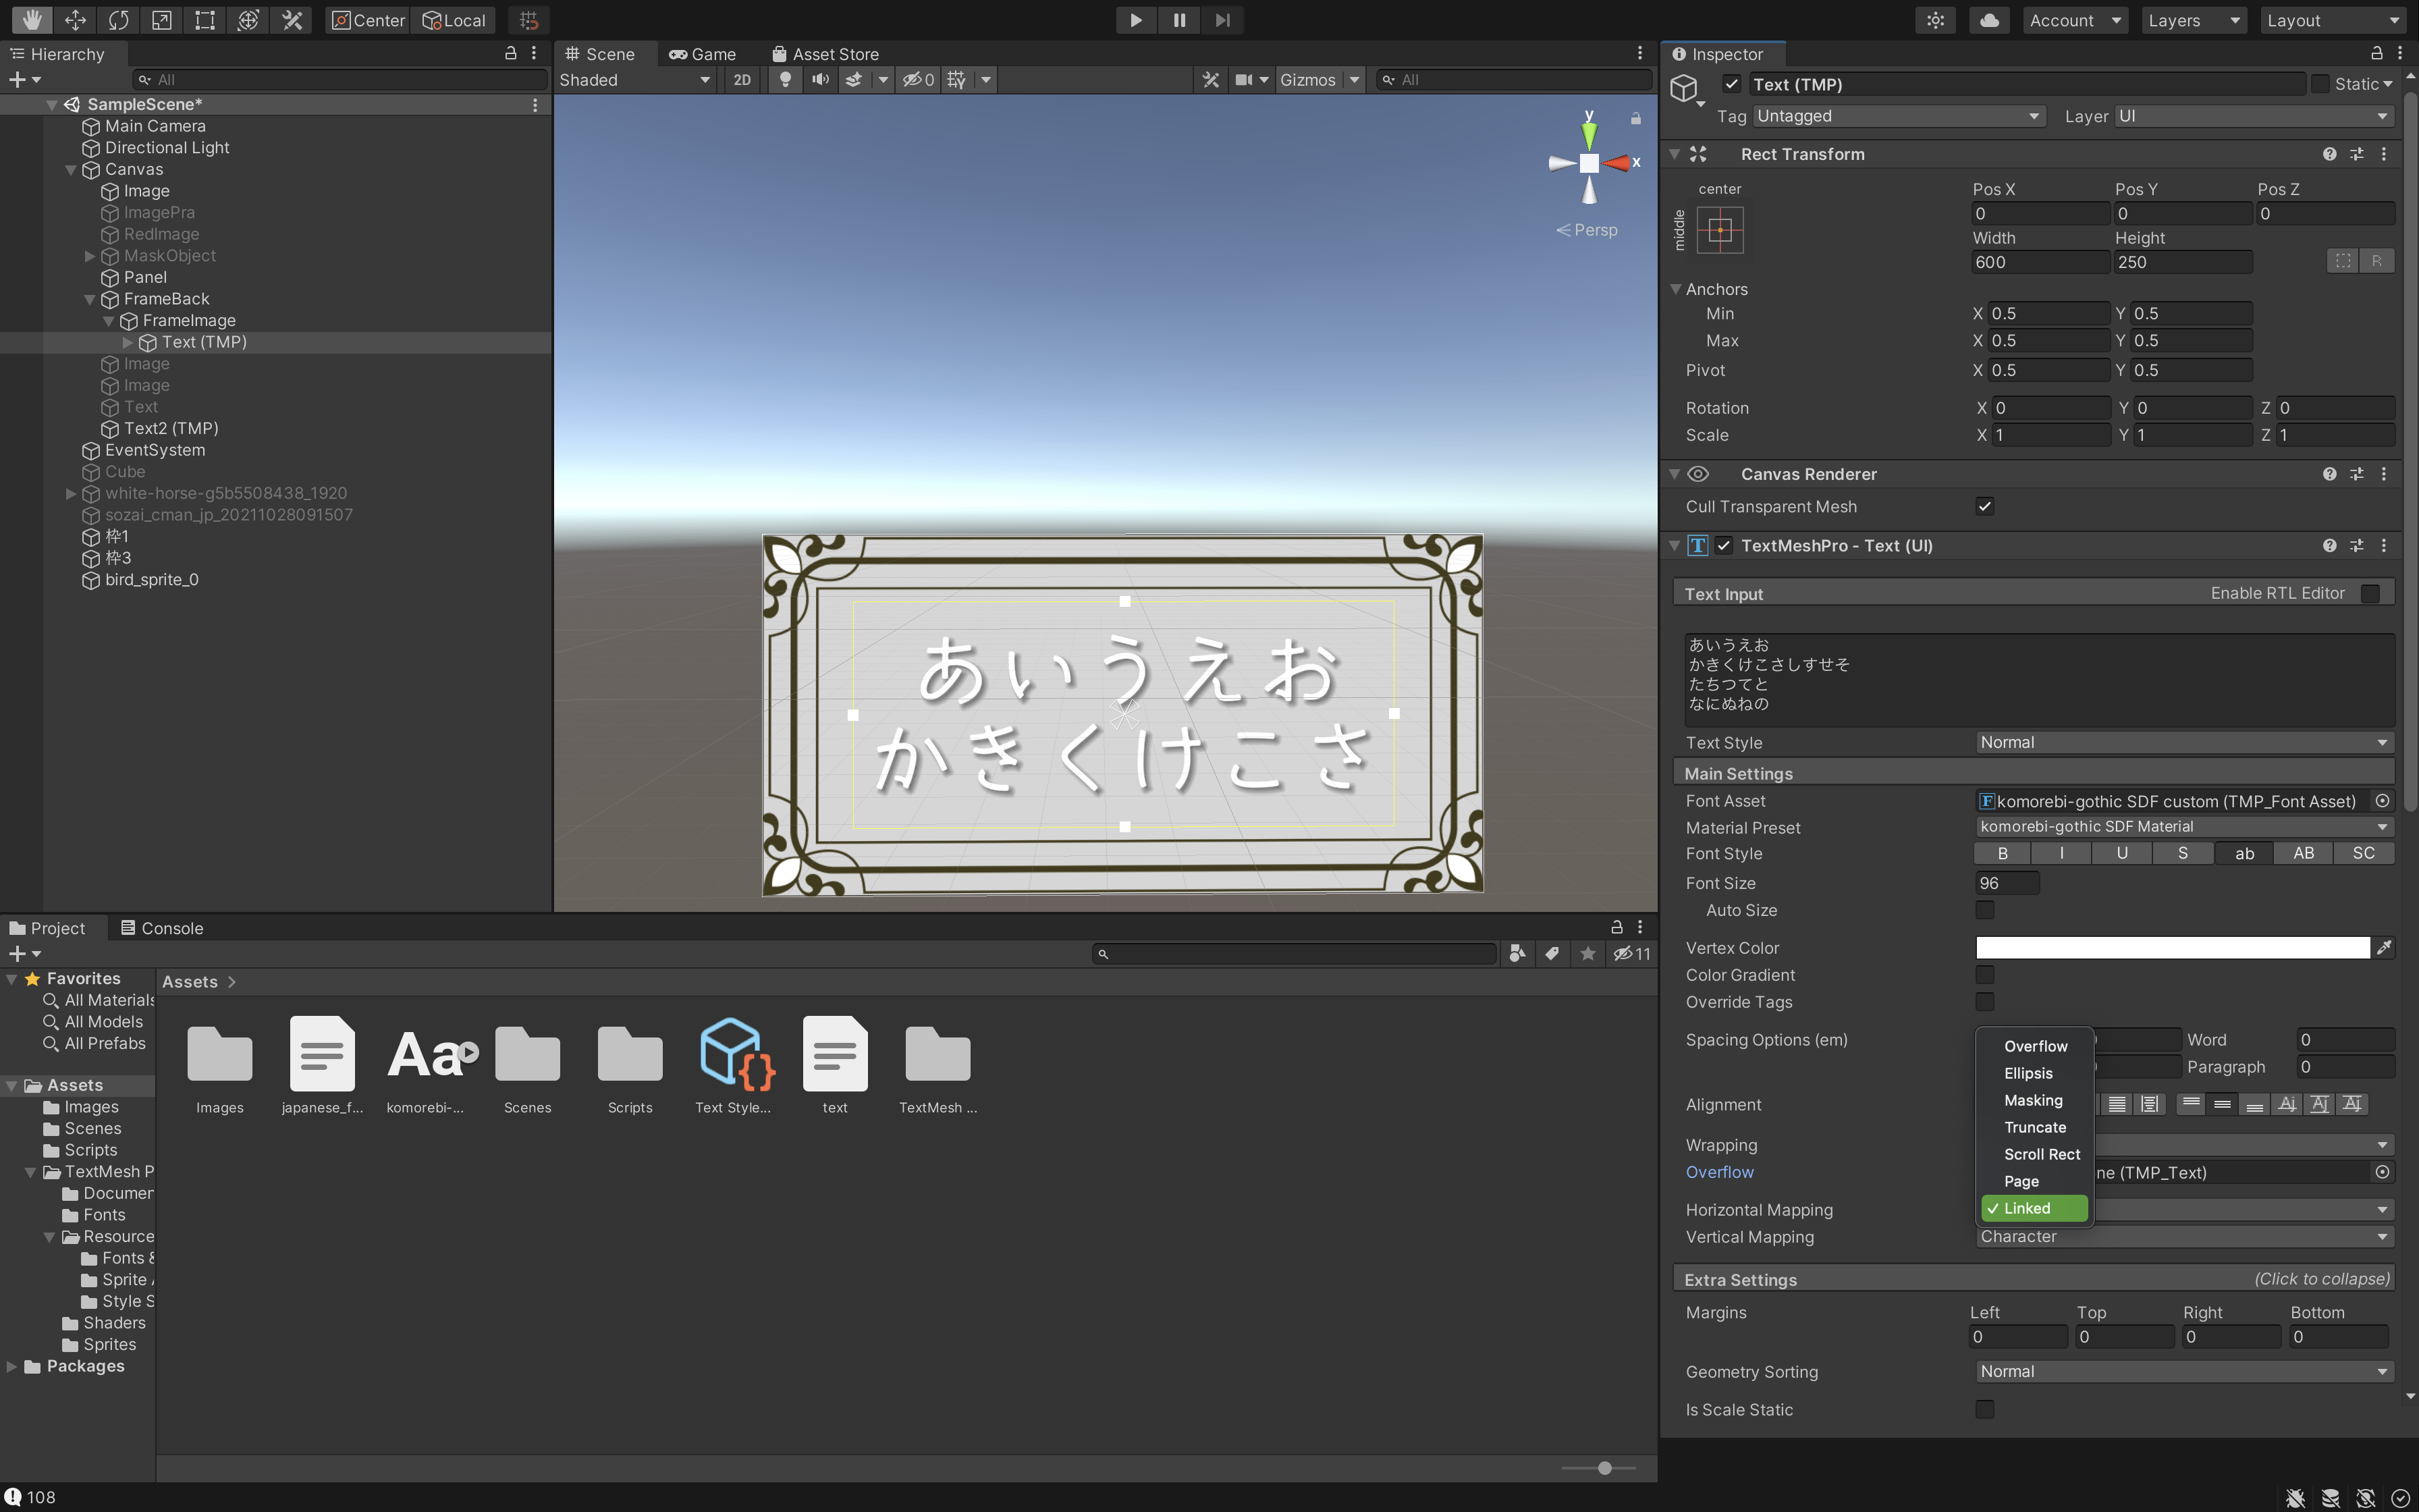The height and width of the screenshot is (1512, 2419).
Task: Open the Text Style dropdown
Action: pos(2183,742)
